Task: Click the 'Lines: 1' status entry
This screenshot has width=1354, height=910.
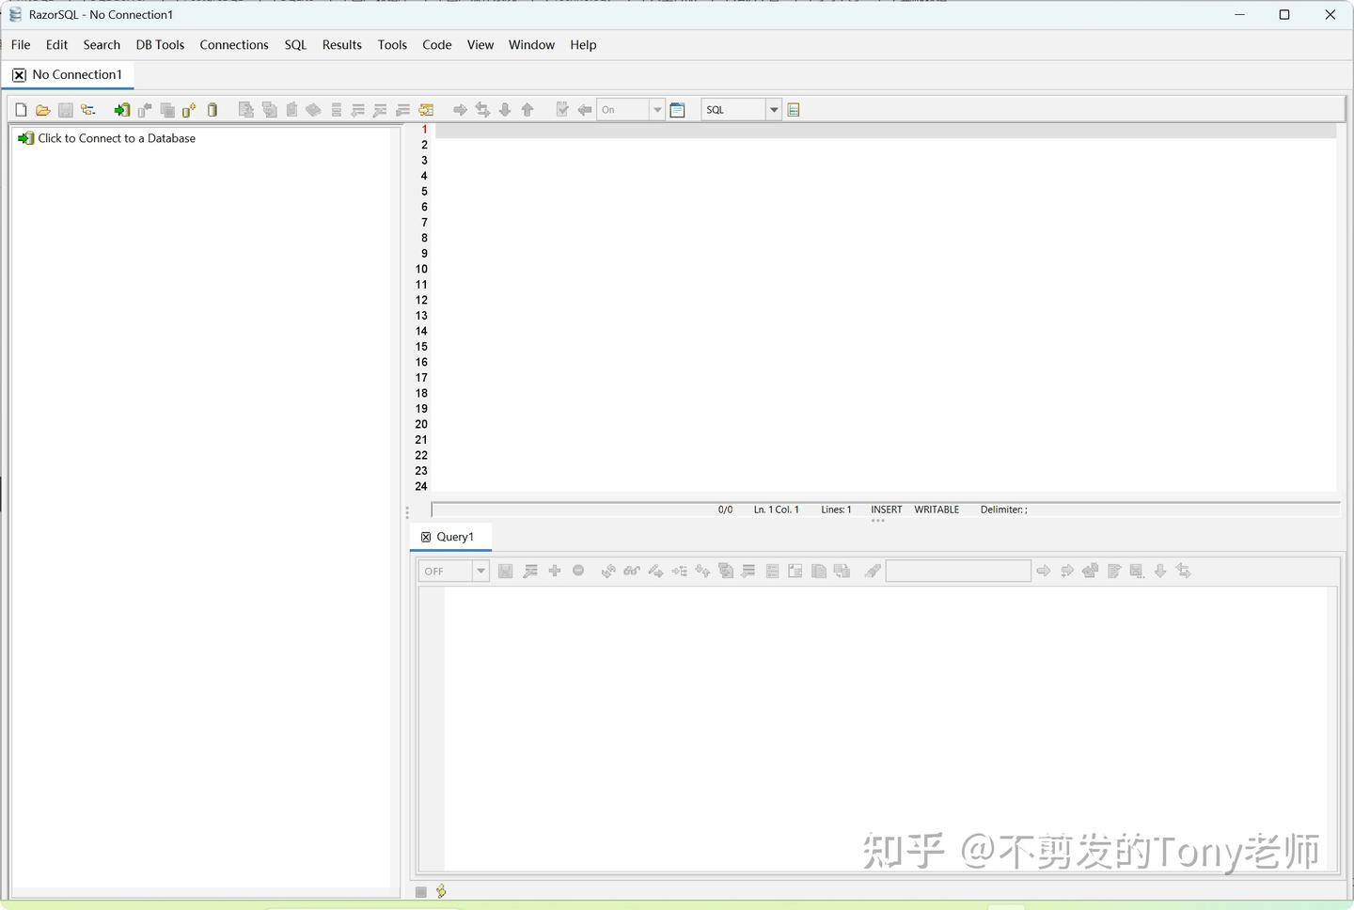Action: click(836, 510)
